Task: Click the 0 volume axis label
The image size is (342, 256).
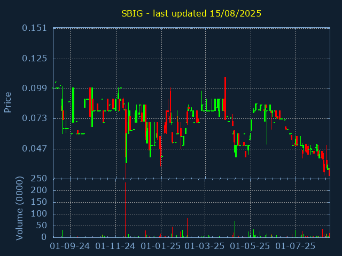Action: tap(44, 237)
